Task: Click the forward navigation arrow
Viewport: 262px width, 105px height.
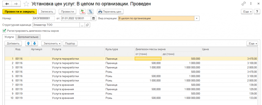Action: coord(16,4)
